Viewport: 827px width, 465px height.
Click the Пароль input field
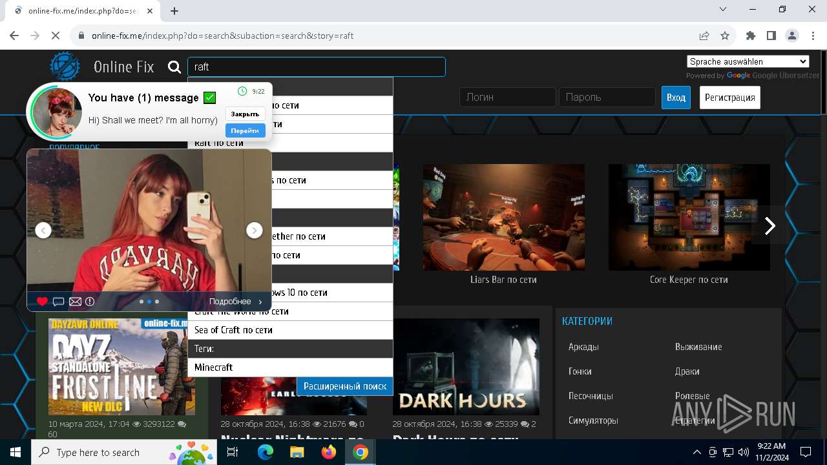[607, 98]
